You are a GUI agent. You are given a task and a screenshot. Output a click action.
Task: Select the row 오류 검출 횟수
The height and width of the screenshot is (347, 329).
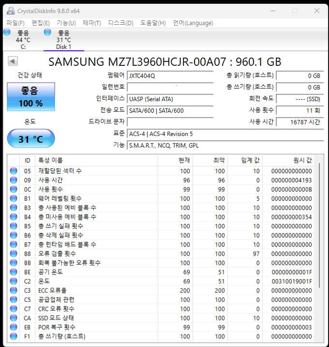(161, 254)
